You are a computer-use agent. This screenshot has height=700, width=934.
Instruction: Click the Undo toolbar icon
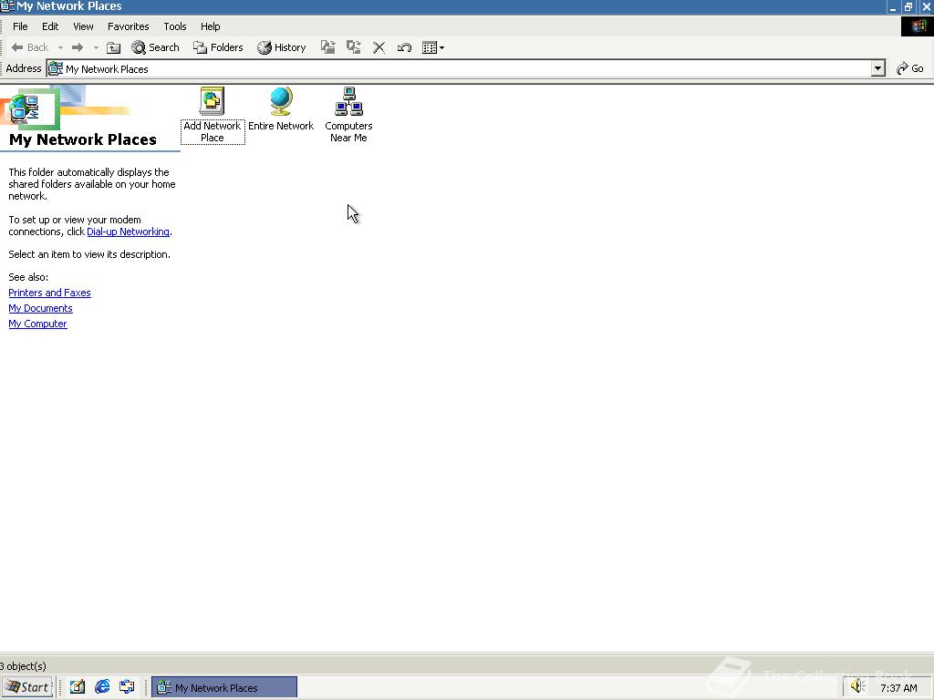click(x=404, y=47)
